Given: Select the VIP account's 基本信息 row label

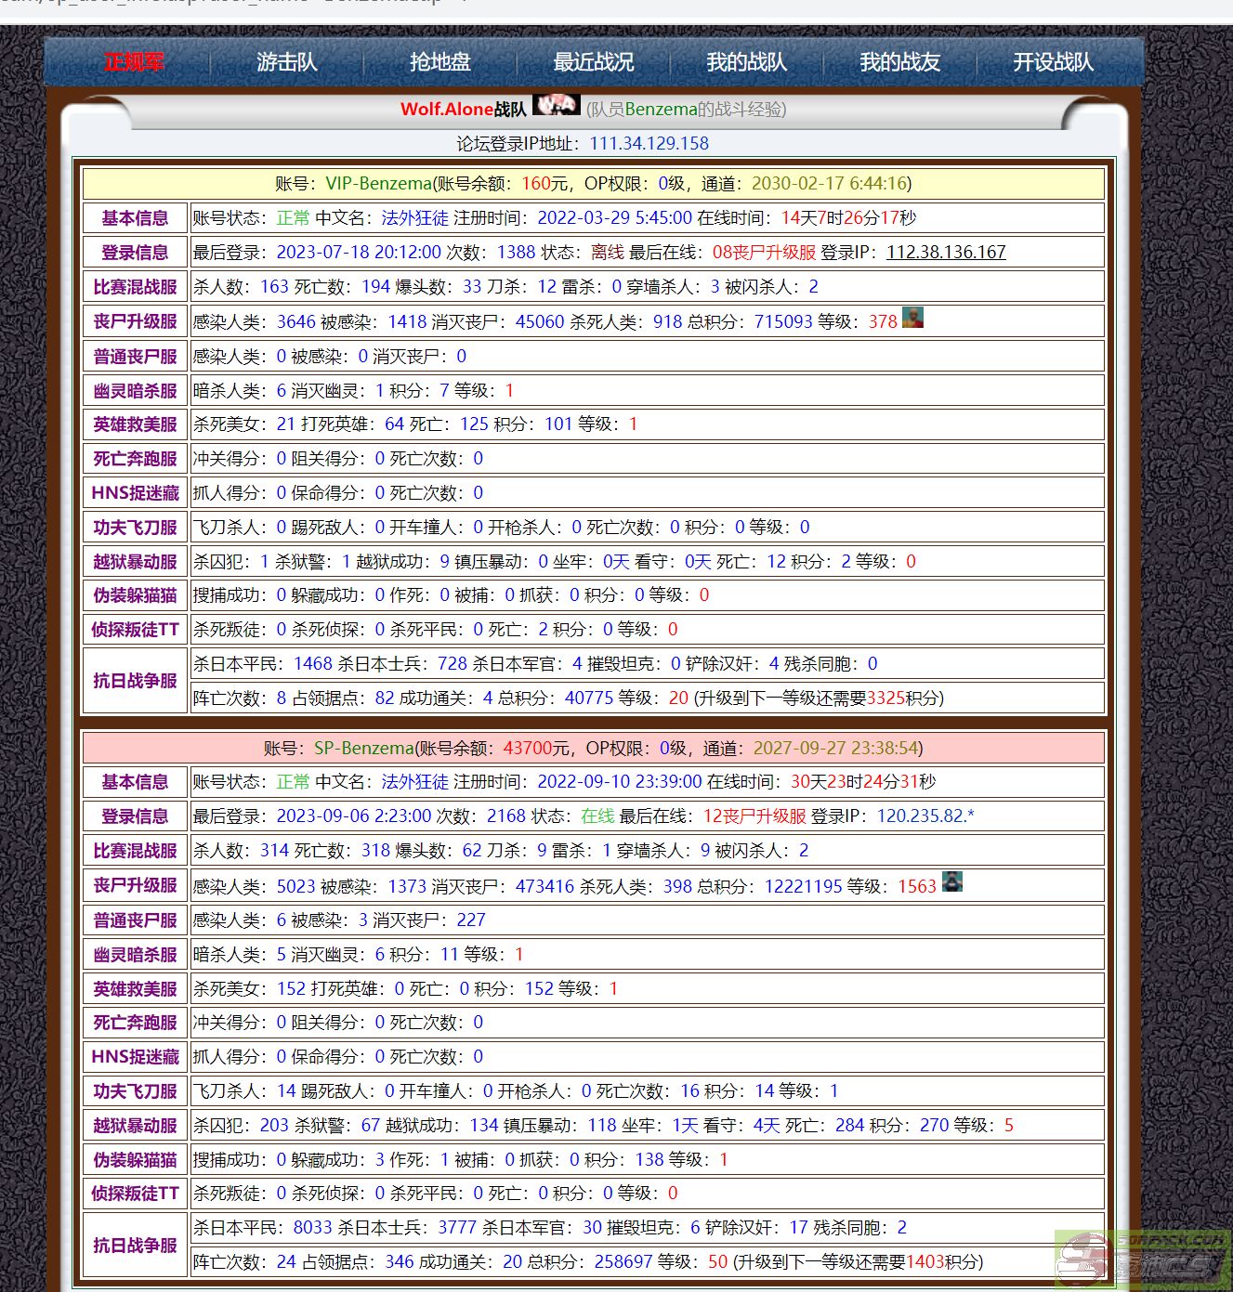Looking at the screenshot, I should pos(135,217).
